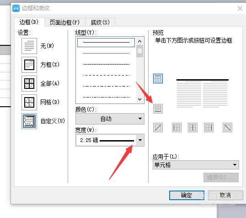Select the 自定义(U) custom border setting icon
The height and width of the screenshot is (218, 246).
point(29,121)
